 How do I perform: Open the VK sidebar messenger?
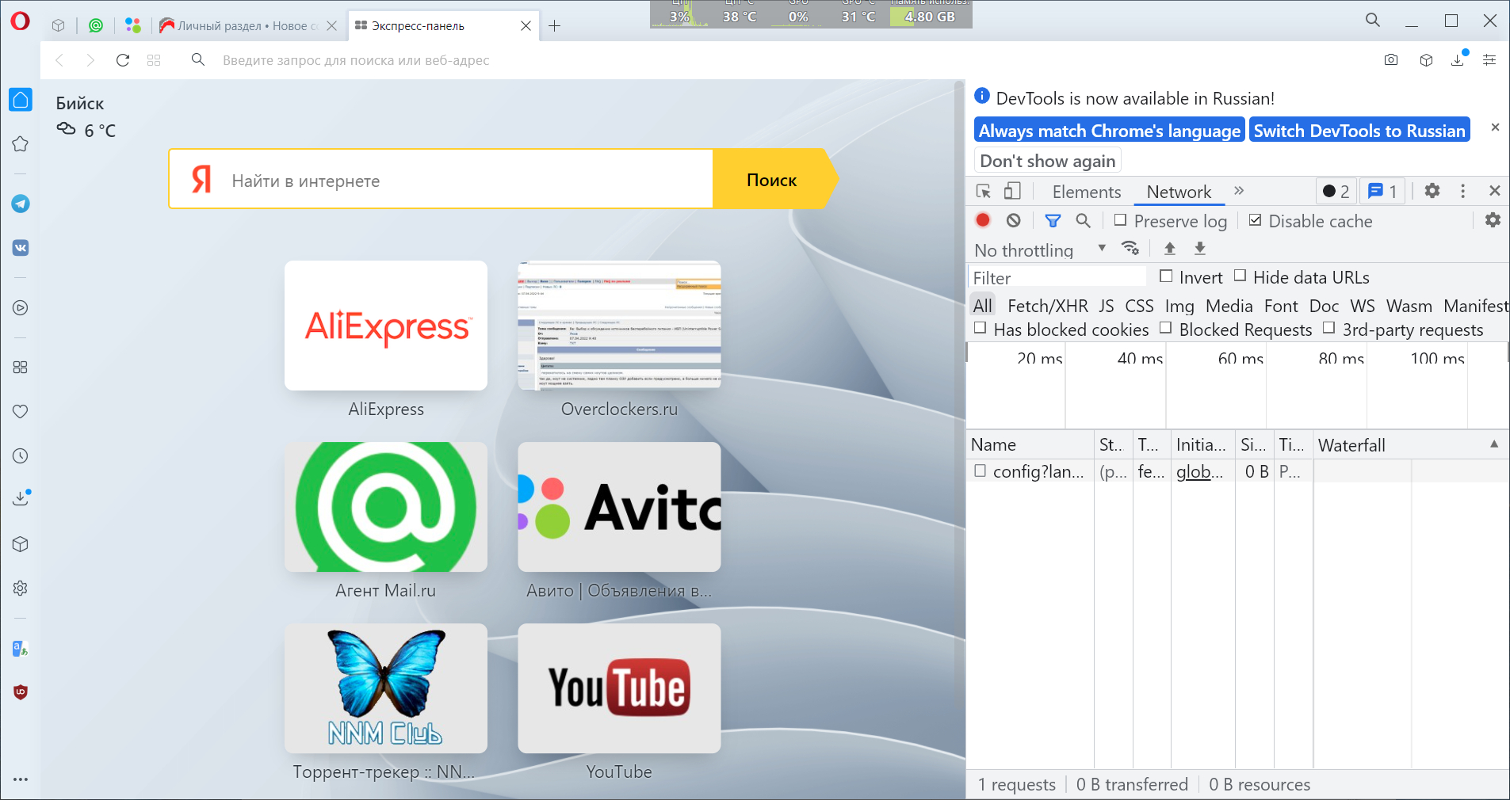click(21, 248)
